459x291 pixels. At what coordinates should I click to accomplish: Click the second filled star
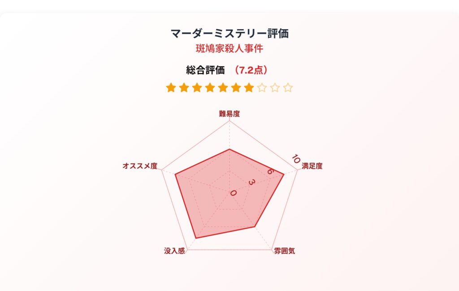click(184, 87)
